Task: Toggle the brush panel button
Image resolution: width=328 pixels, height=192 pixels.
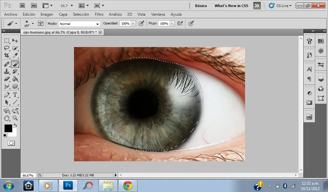Action: pos(41,23)
